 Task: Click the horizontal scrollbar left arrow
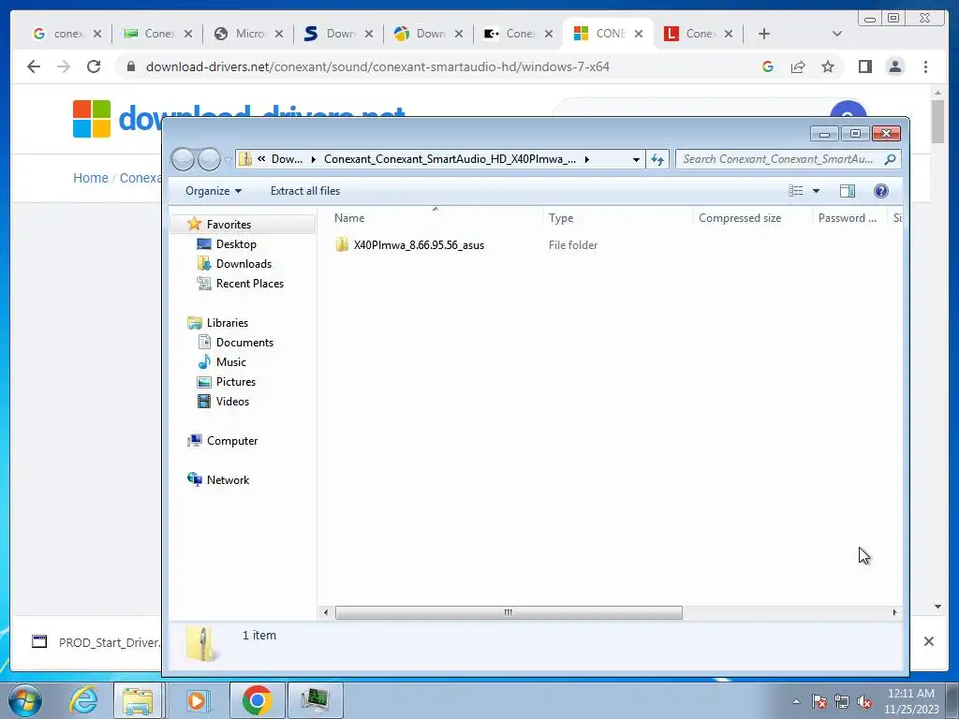(326, 612)
